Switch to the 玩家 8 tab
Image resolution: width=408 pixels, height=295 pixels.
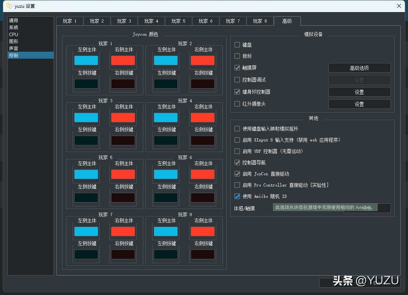[260, 21]
